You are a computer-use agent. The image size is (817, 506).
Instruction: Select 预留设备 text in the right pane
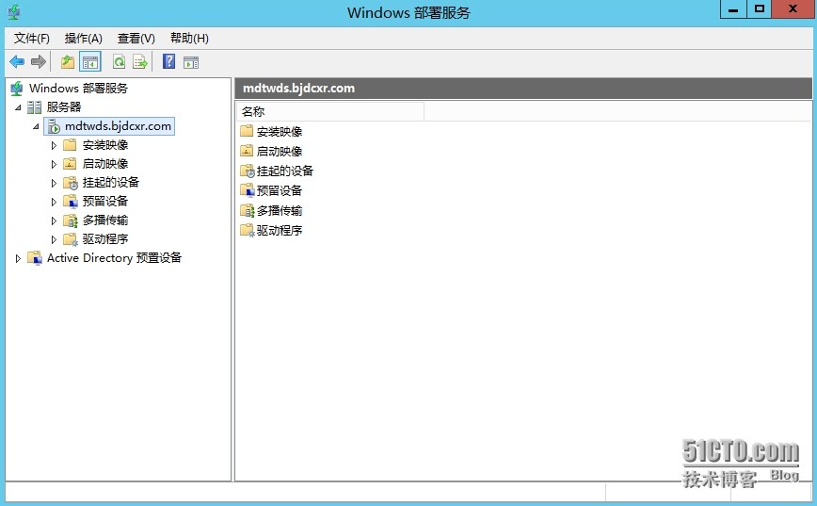point(280,191)
